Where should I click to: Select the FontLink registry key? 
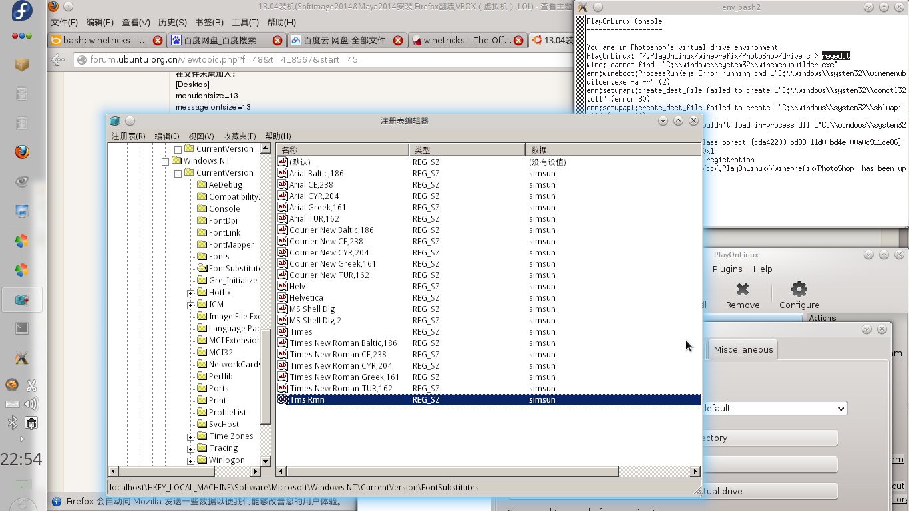pos(224,232)
